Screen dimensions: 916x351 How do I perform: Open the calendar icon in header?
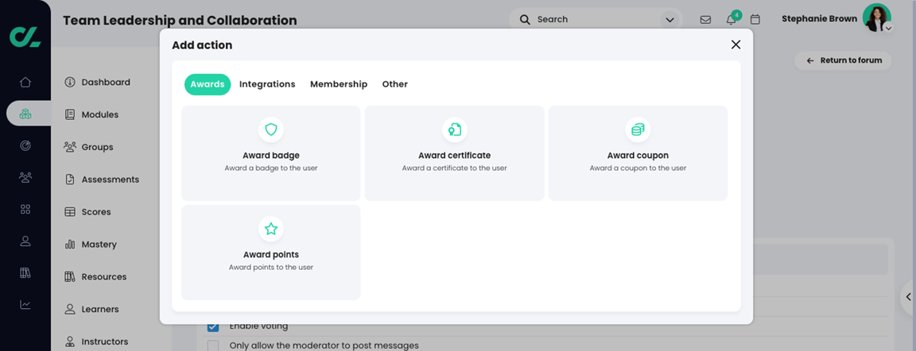(x=755, y=20)
